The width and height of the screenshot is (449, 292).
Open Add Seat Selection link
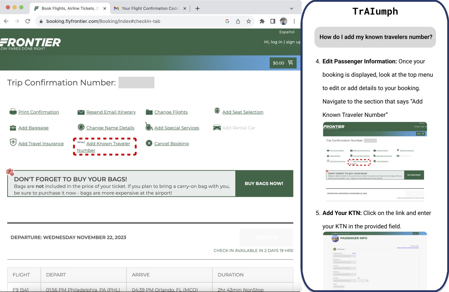(x=243, y=112)
